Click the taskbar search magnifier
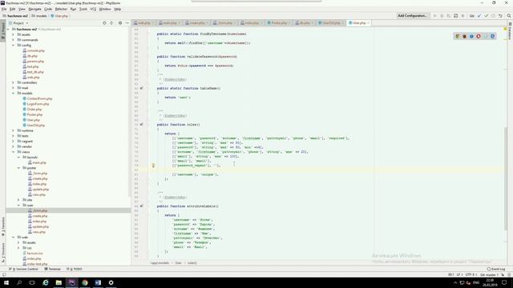The image size is (513, 288). [x=19, y=282]
